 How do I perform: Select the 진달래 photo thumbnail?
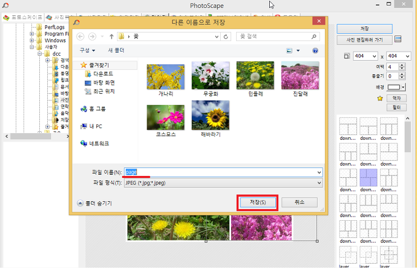point(300,75)
